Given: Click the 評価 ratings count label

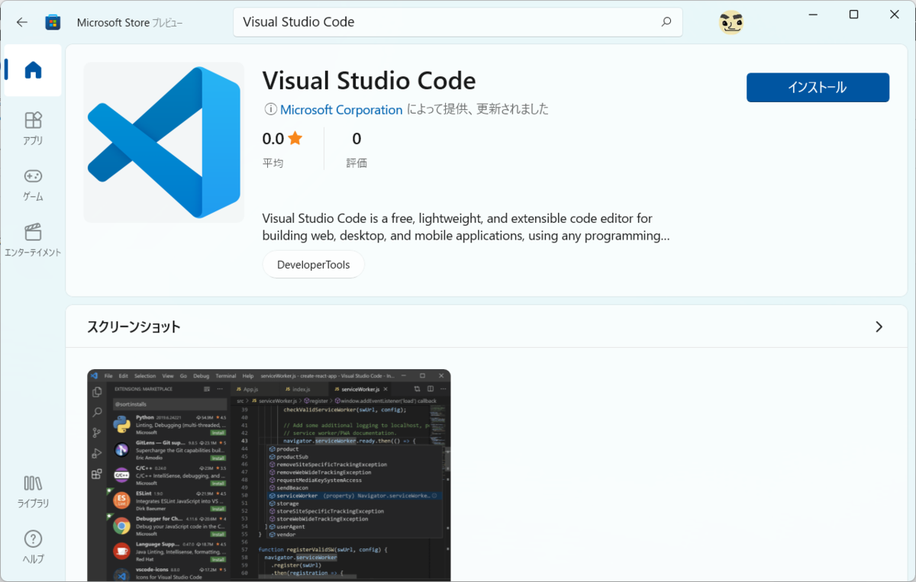Looking at the screenshot, I should [x=356, y=162].
